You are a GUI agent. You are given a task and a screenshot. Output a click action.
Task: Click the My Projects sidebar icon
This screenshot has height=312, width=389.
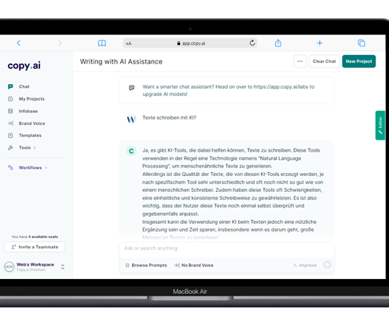10,99
